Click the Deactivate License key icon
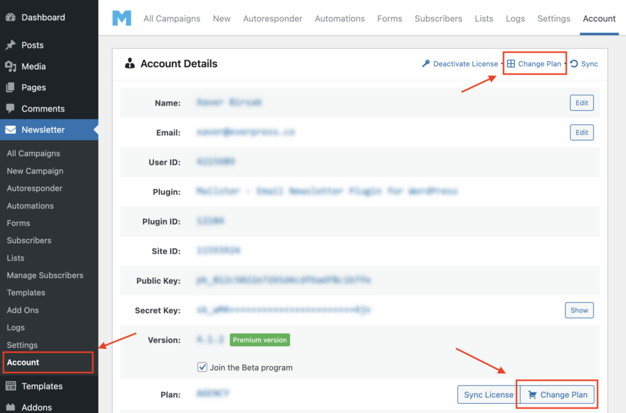The height and width of the screenshot is (413, 626). coord(426,63)
